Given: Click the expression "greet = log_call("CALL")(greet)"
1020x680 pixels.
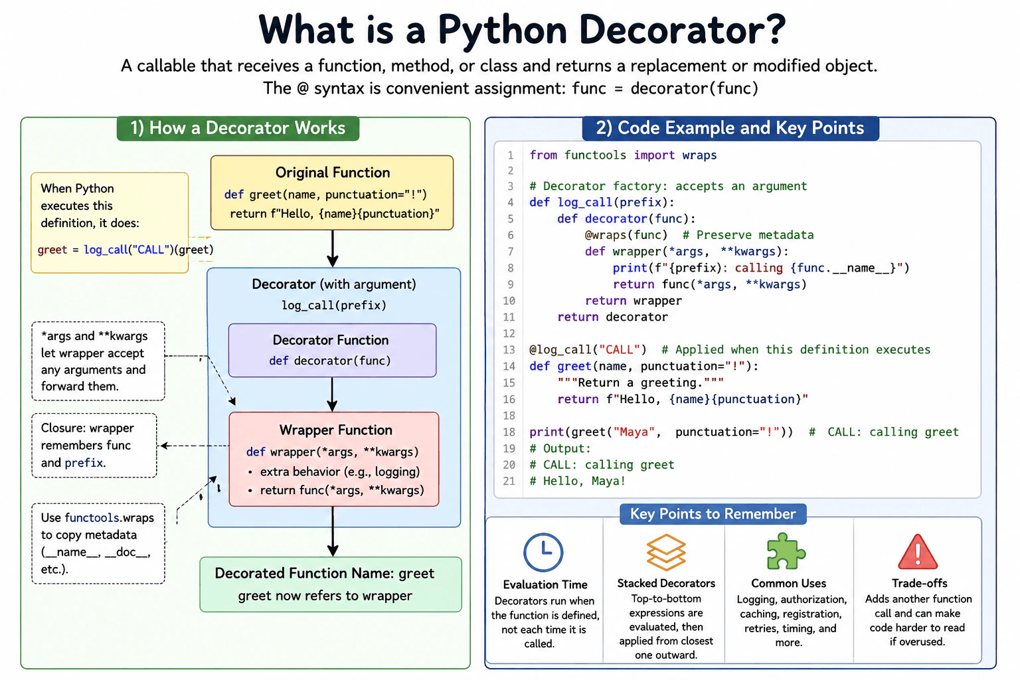Looking at the screenshot, I should tap(126, 250).
